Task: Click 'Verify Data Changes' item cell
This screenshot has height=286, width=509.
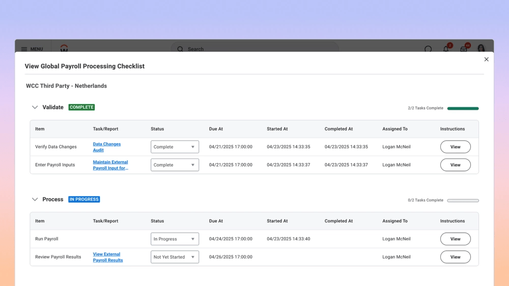Action: click(56, 147)
